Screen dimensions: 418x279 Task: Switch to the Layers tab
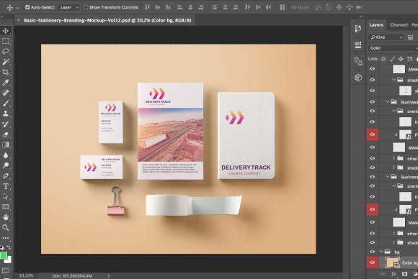pyautogui.click(x=376, y=24)
